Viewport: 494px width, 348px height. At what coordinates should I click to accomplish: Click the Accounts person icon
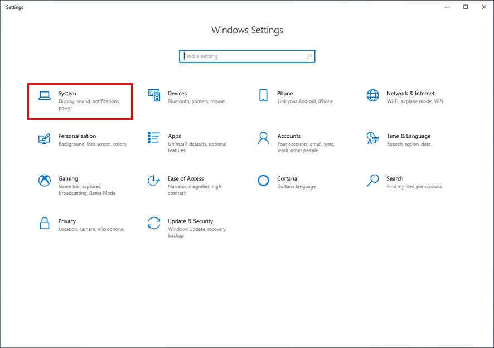(x=263, y=138)
